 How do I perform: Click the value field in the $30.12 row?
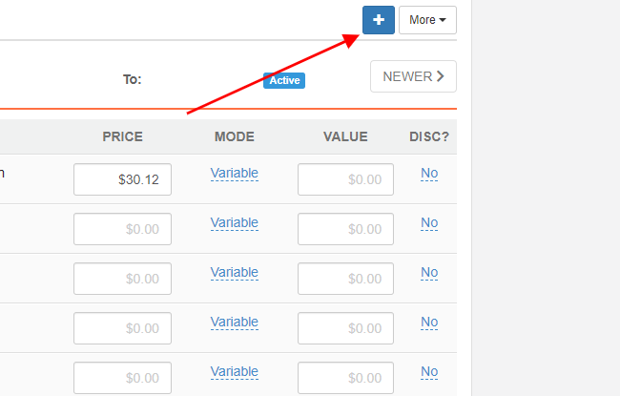[x=345, y=179]
